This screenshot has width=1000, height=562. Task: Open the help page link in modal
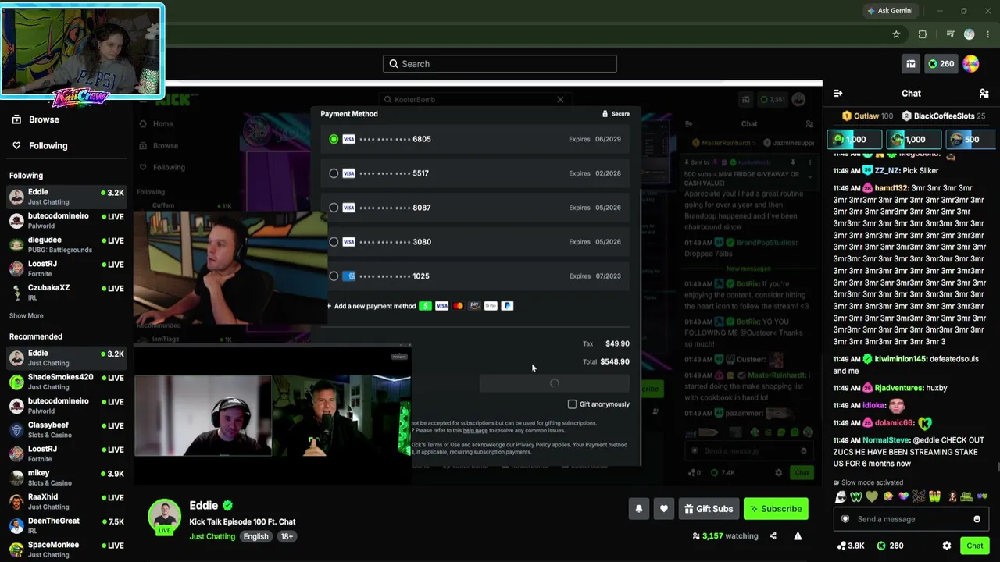click(475, 430)
